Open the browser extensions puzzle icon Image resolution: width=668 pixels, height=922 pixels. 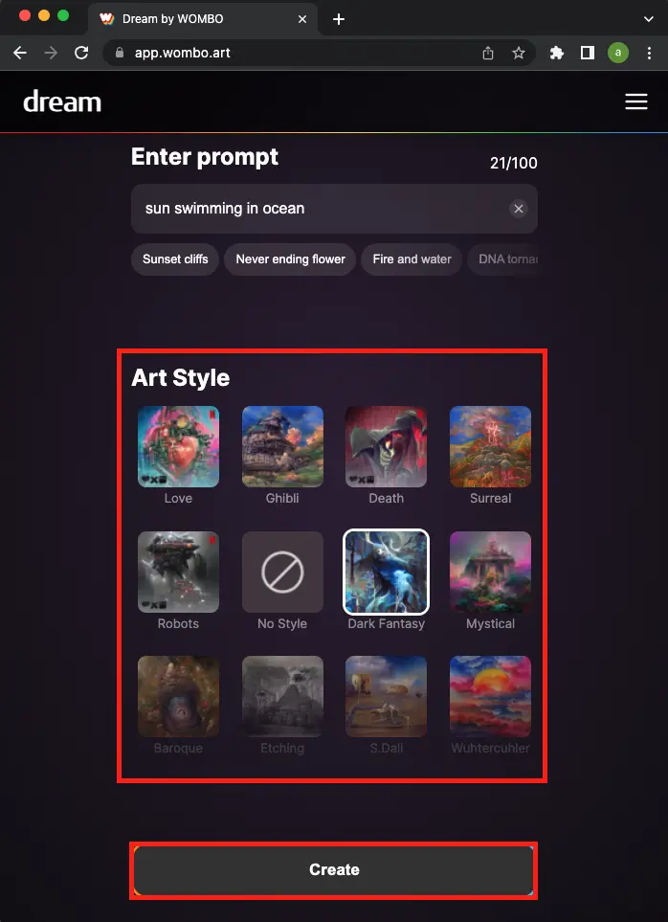(x=556, y=53)
